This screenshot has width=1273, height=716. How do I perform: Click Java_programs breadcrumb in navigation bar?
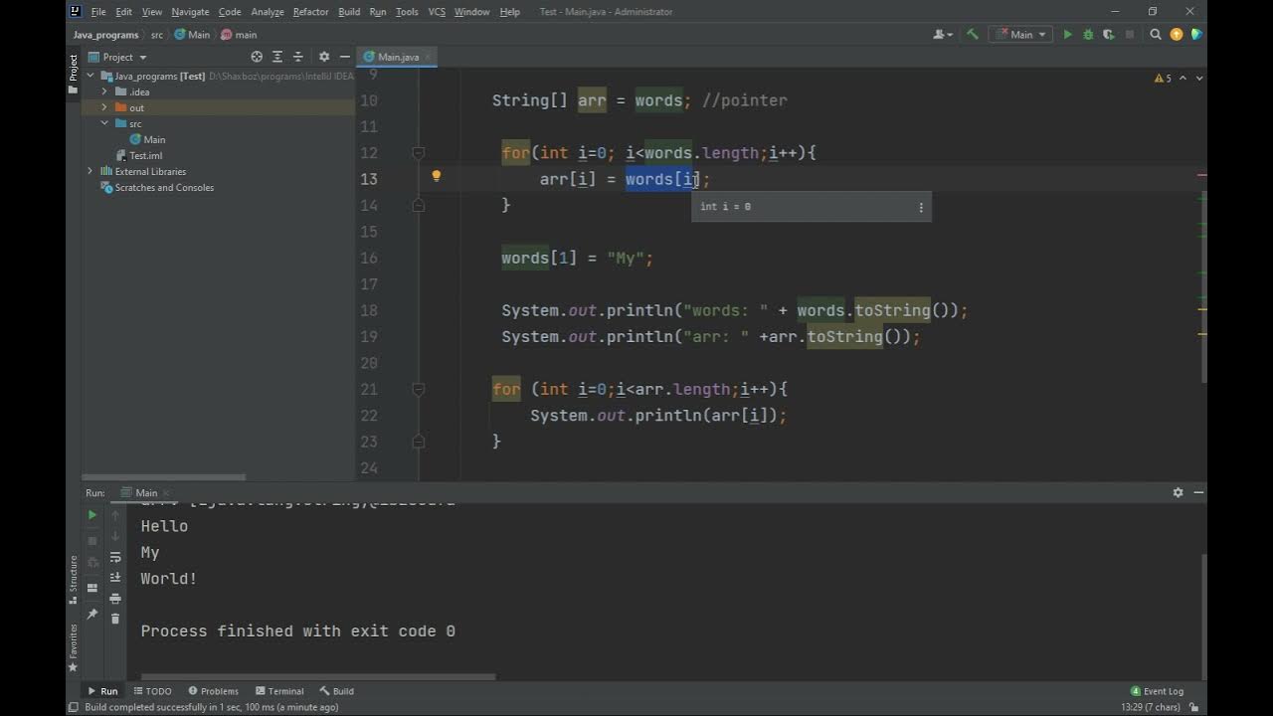click(x=105, y=35)
